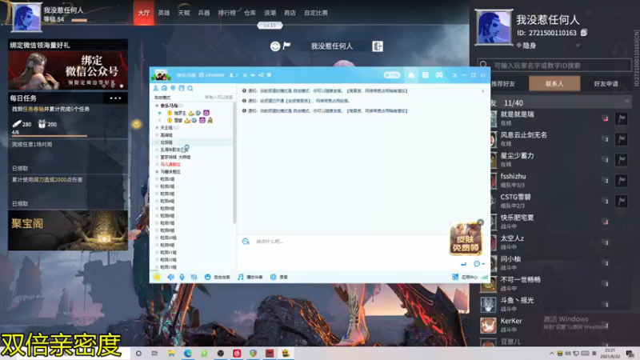The image size is (640, 360).
Task: Invite 风息云止剑无名 using flag icon
Action: tap(622, 139)
